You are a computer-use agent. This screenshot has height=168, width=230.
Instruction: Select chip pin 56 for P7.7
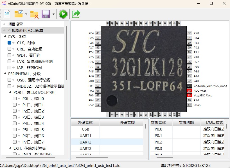(98, 67)
